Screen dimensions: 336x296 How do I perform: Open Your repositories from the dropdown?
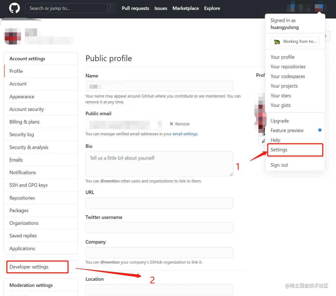[288, 66]
